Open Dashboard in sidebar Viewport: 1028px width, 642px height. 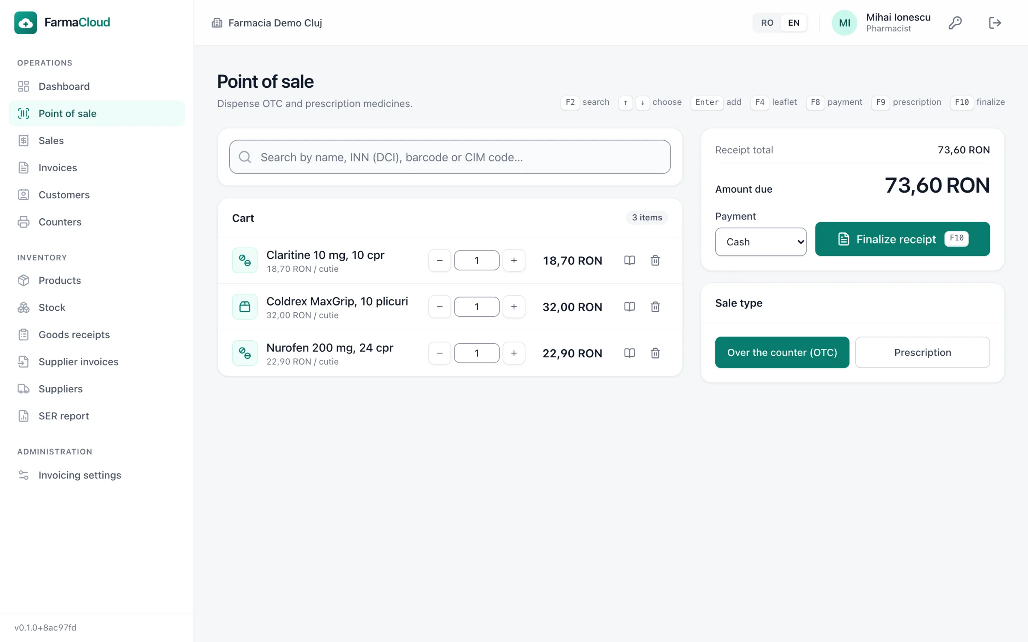coord(96,86)
